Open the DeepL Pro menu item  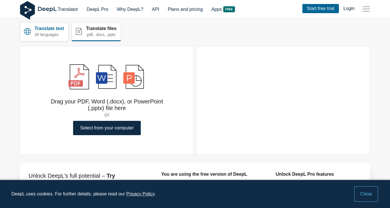click(97, 9)
